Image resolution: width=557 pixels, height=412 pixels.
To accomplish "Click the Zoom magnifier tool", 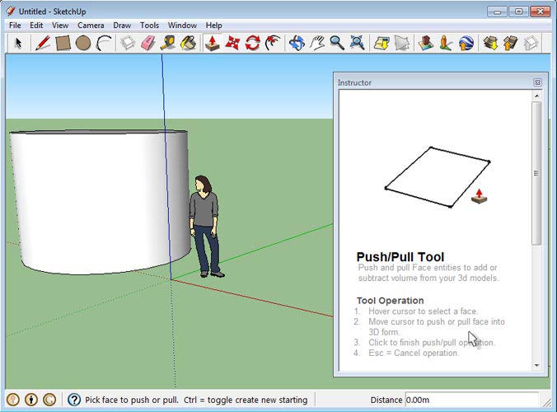I will click(337, 42).
